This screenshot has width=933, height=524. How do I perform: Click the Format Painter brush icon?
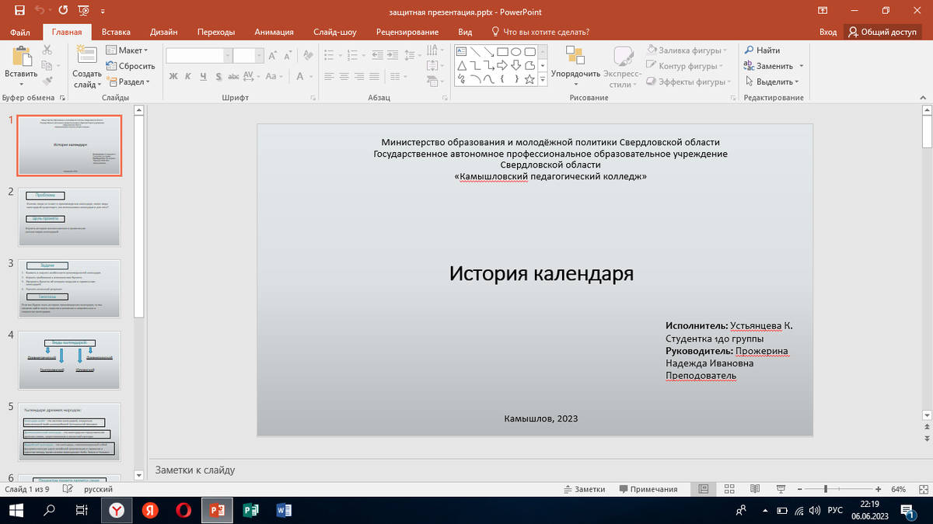click(47, 81)
